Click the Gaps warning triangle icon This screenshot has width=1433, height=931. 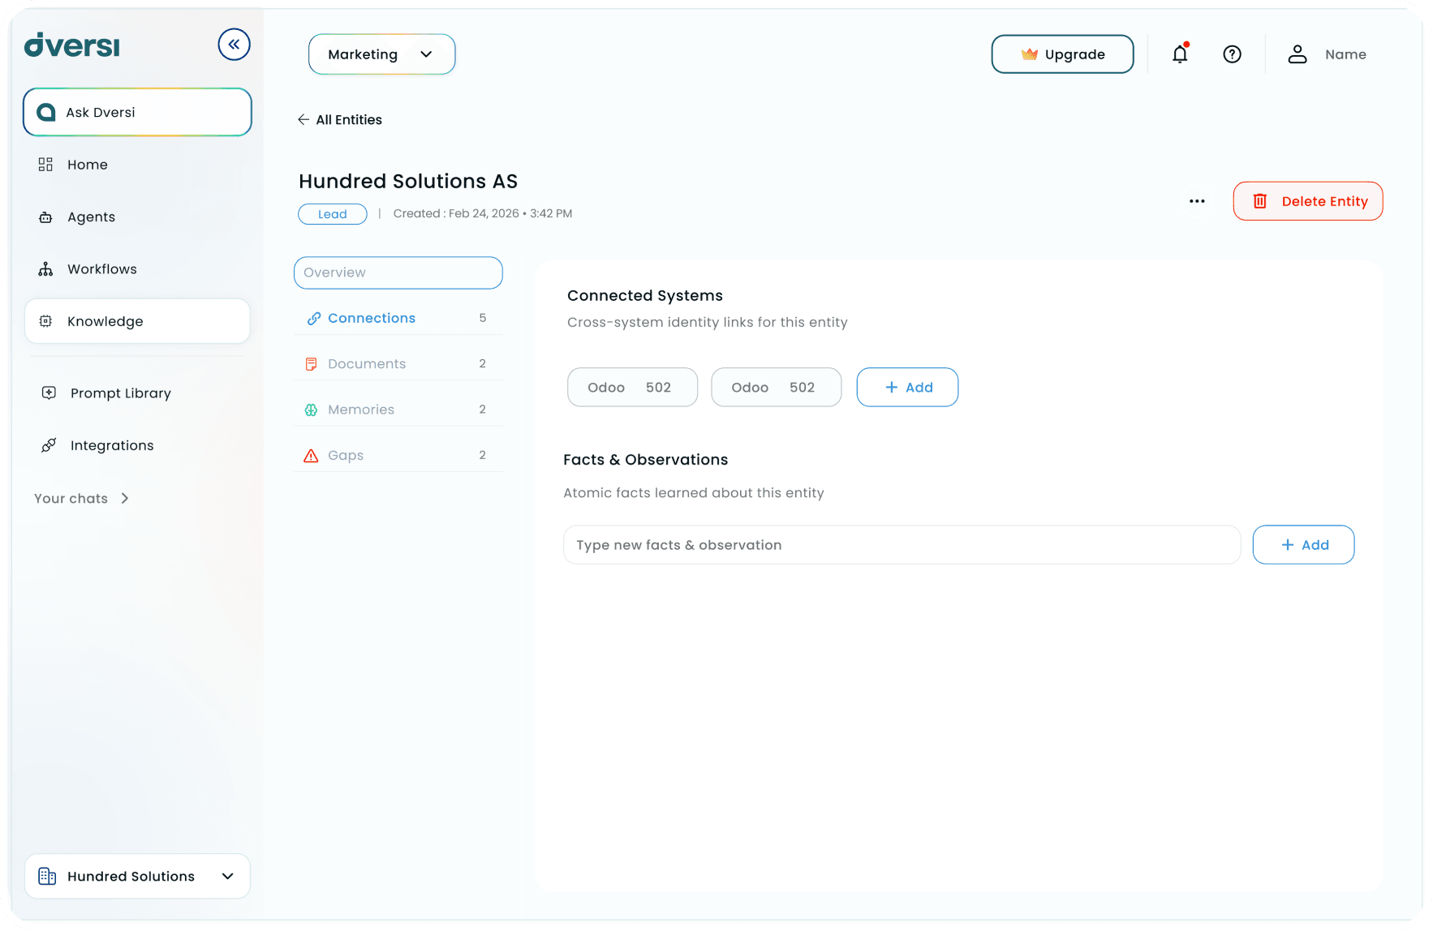point(311,456)
